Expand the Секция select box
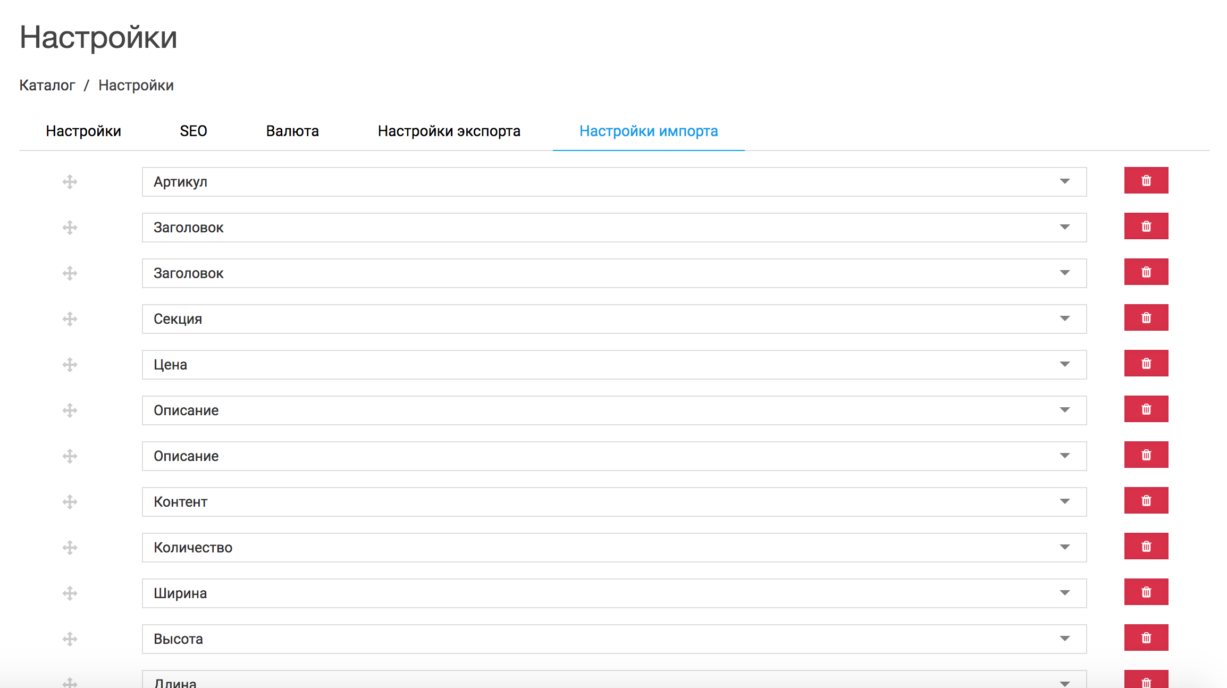Viewport: 1227px width, 688px height. pyautogui.click(x=1064, y=319)
